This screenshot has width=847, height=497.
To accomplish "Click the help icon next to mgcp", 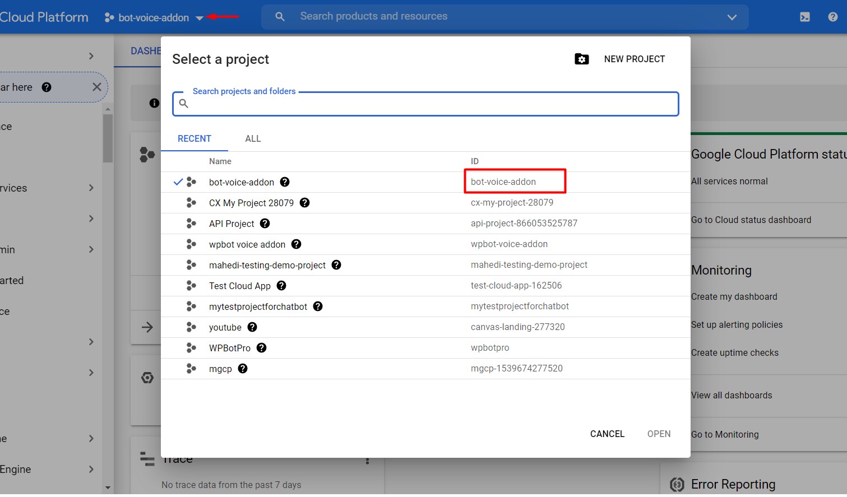I will click(243, 369).
